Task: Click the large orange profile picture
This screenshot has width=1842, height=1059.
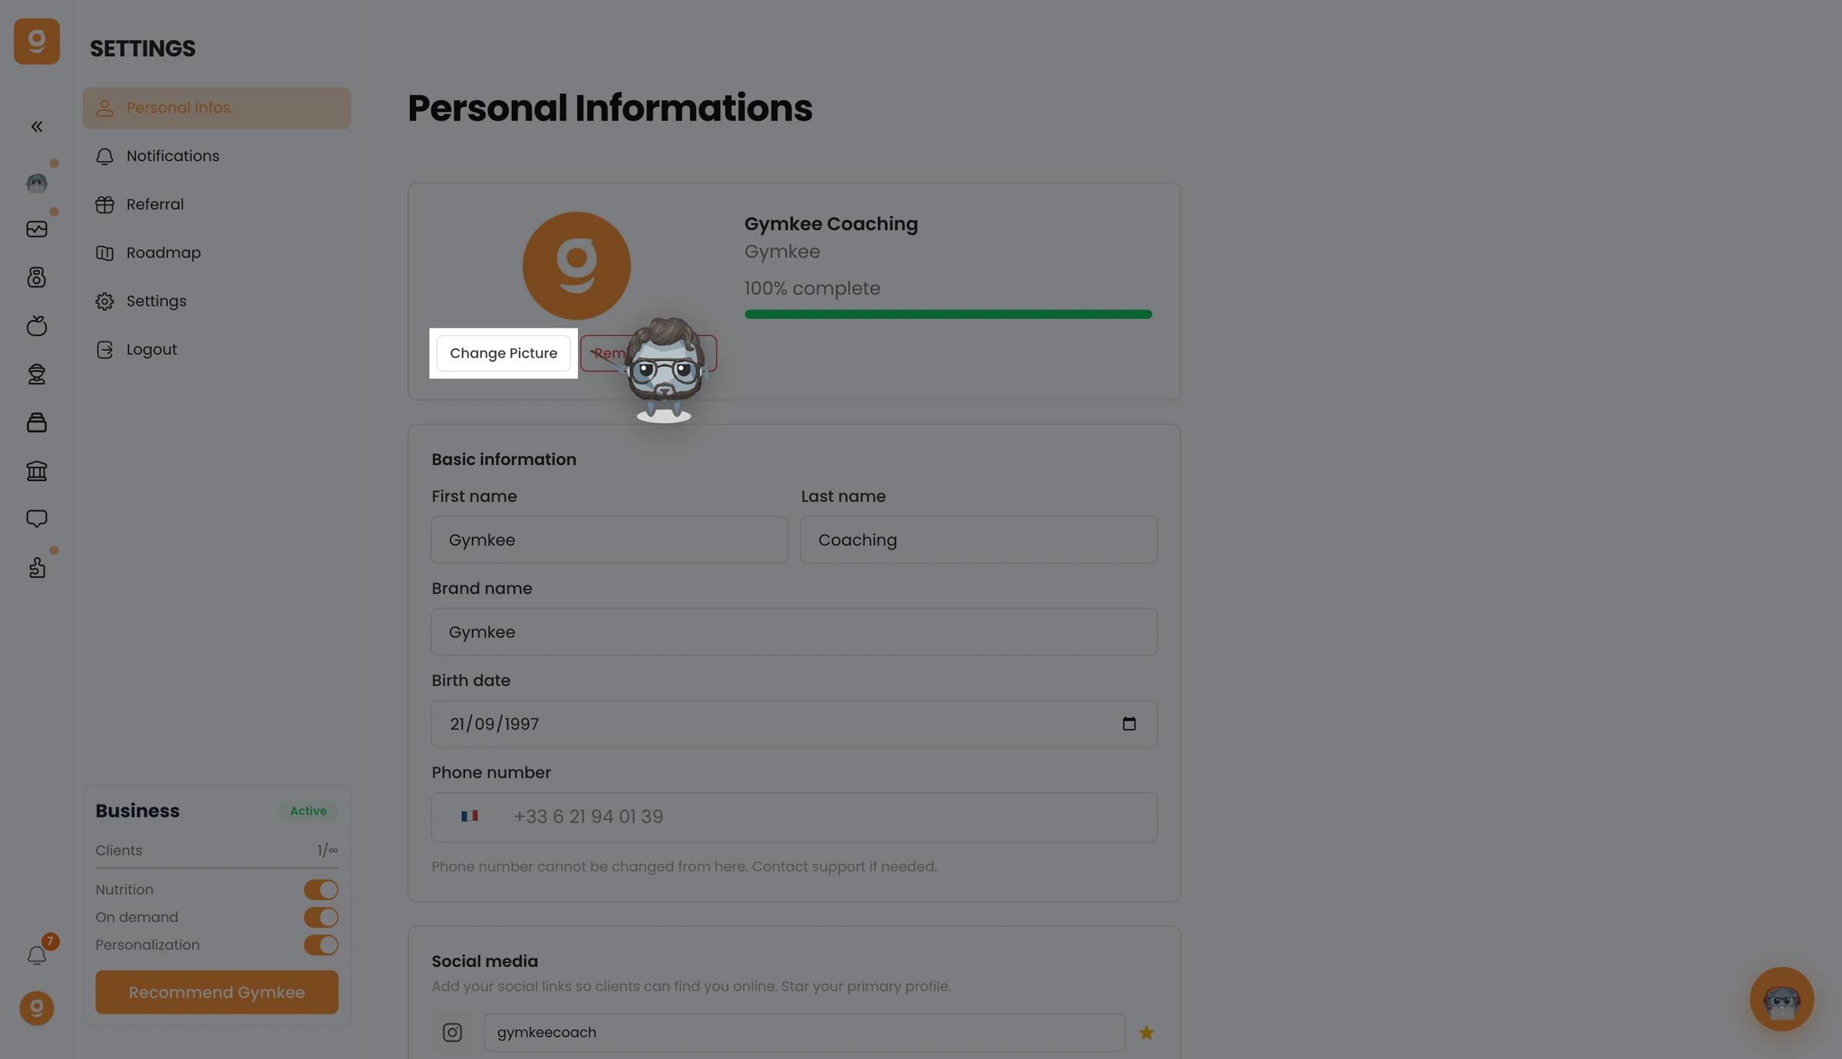Action: coord(576,266)
